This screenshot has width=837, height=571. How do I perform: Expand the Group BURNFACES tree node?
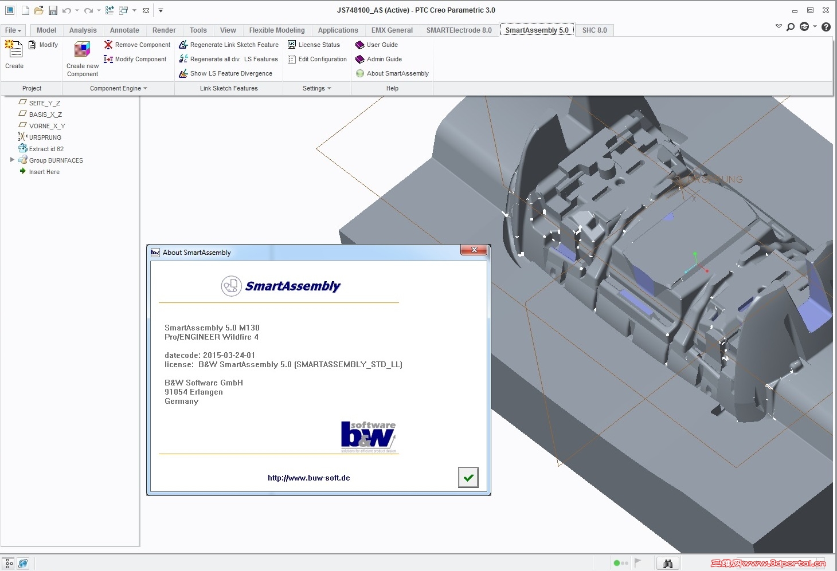(13, 160)
